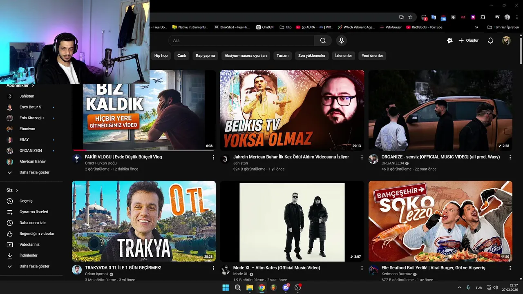The width and height of the screenshot is (523, 294).
Task: Click the YouTube page vertical scrollbar
Action: click(521, 51)
